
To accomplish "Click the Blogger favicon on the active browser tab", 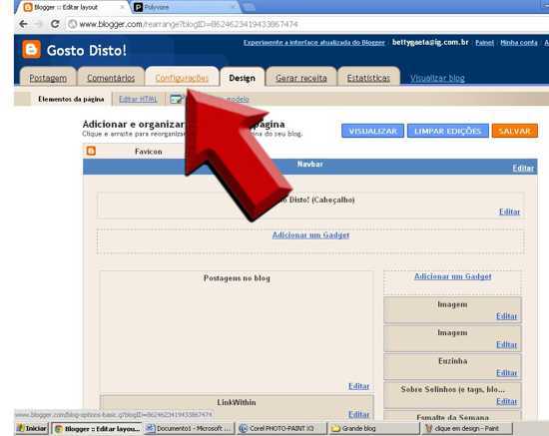I will tap(28, 7).
